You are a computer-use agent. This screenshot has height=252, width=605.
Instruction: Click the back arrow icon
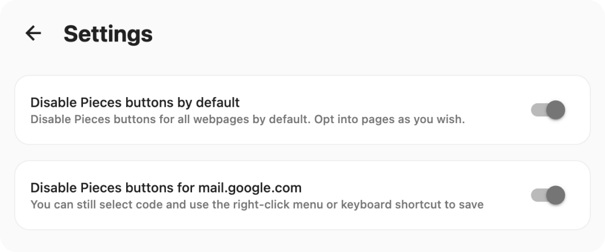pyautogui.click(x=34, y=33)
